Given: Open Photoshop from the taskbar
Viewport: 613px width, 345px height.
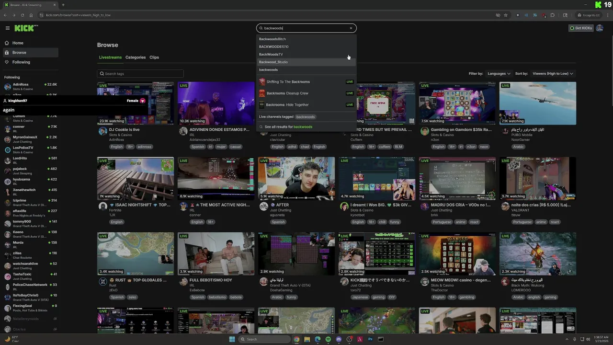Looking at the screenshot, I should click(370, 339).
